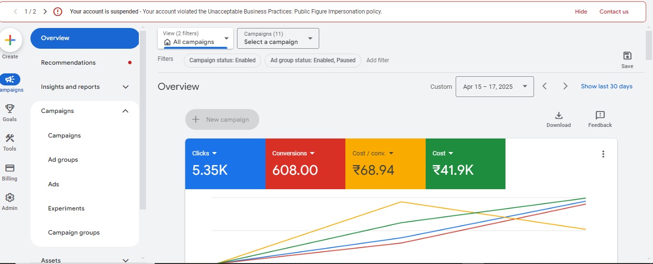Click the Feedback icon
The image size is (653, 264).
[x=600, y=115]
